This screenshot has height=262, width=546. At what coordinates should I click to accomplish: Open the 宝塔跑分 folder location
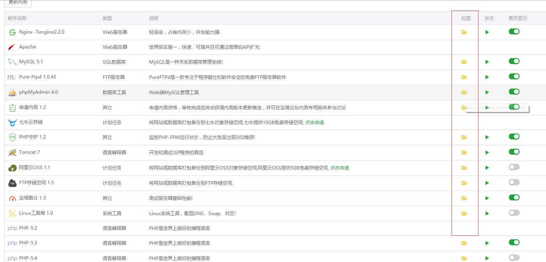[464, 198]
